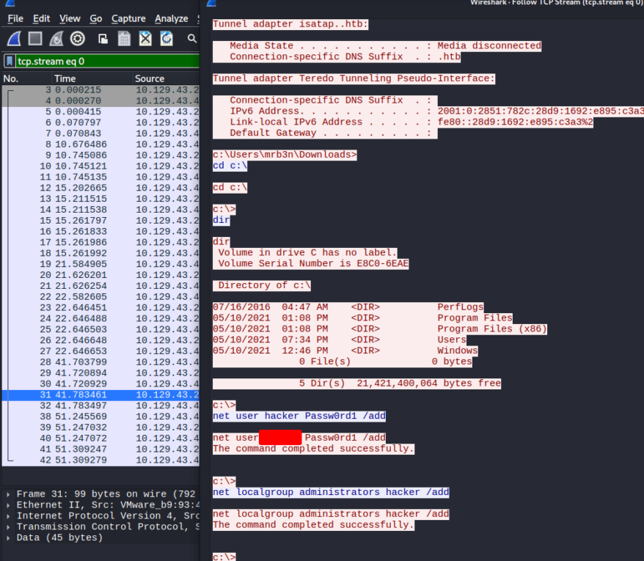Open the Capture menu
The height and width of the screenshot is (561, 644).
(128, 18)
